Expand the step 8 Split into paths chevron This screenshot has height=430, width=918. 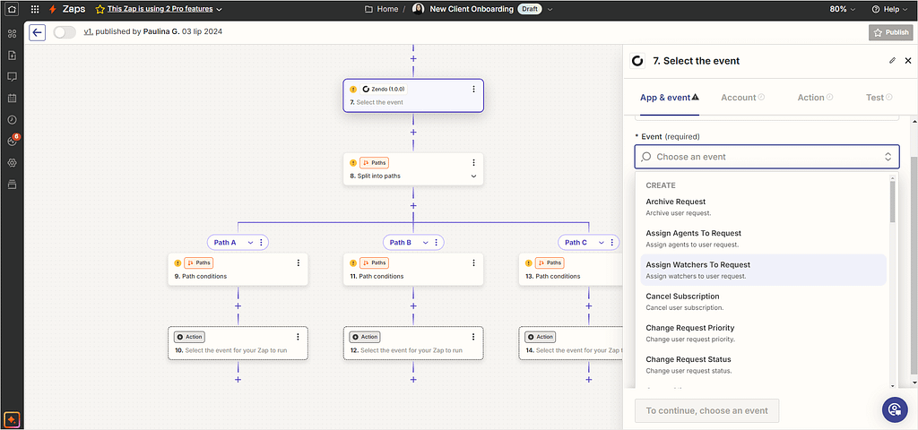click(x=473, y=176)
